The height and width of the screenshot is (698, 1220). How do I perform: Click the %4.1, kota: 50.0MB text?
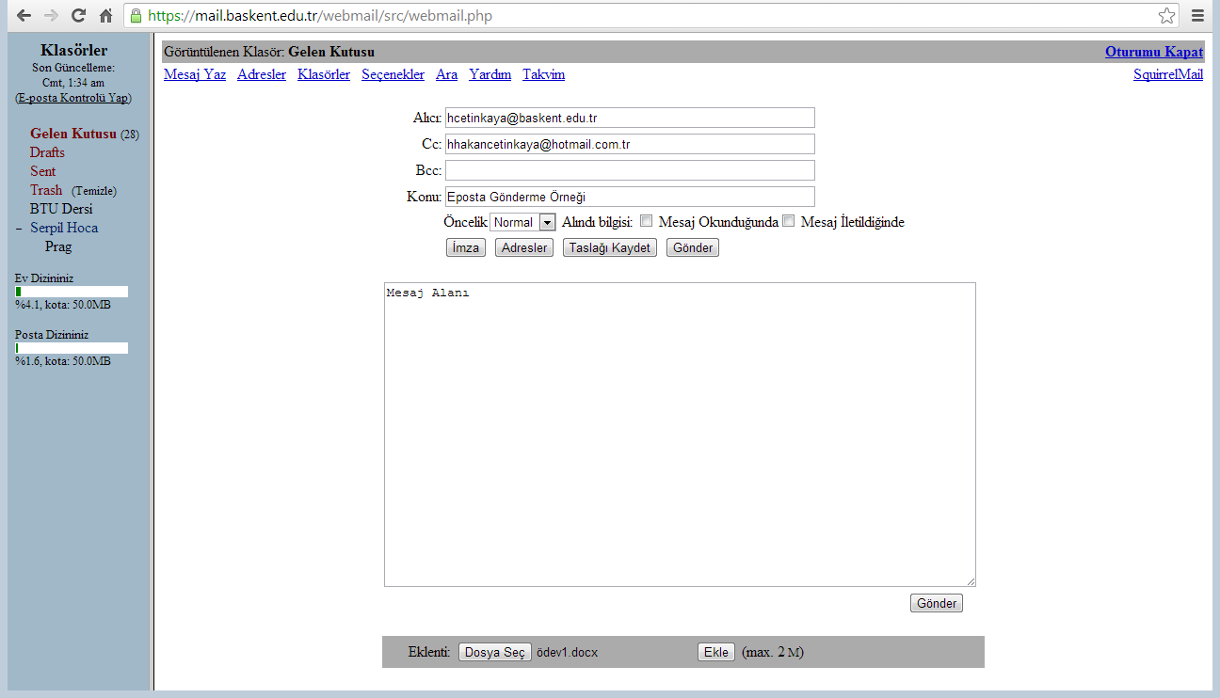[x=62, y=305]
